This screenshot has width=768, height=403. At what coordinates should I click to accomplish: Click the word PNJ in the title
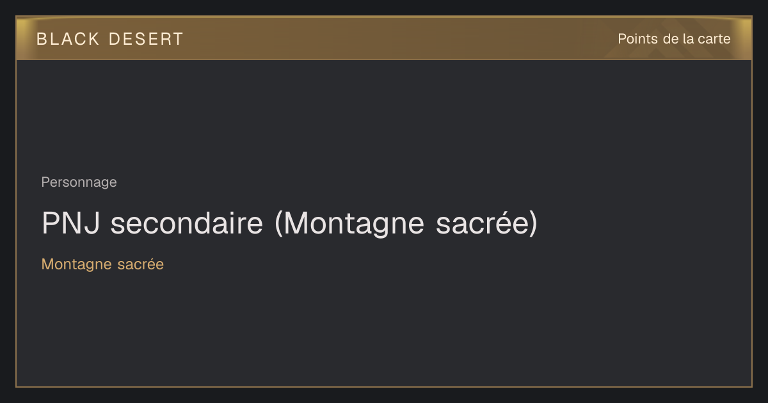coord(70,223)
